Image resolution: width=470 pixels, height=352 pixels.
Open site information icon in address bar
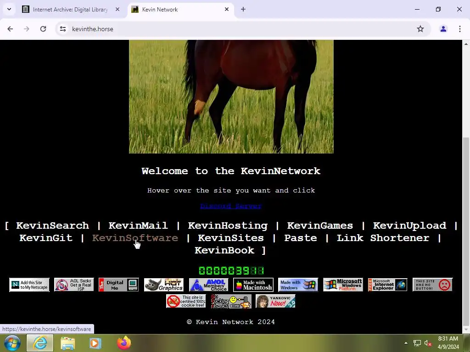pyautogui.click(x=63, y=29)
